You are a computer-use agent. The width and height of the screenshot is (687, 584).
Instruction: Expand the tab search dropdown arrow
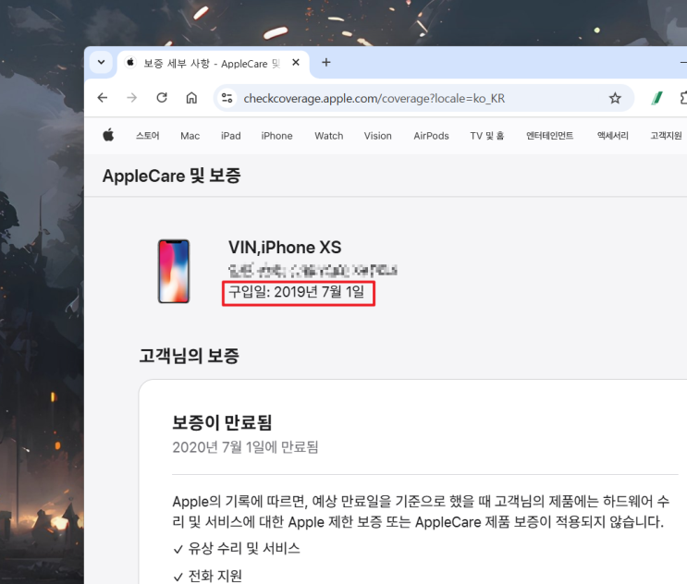[x=101, y=62]
